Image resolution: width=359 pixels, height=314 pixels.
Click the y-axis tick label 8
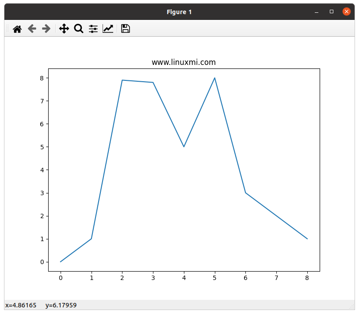pyautogui.click(x=41, y=78)
